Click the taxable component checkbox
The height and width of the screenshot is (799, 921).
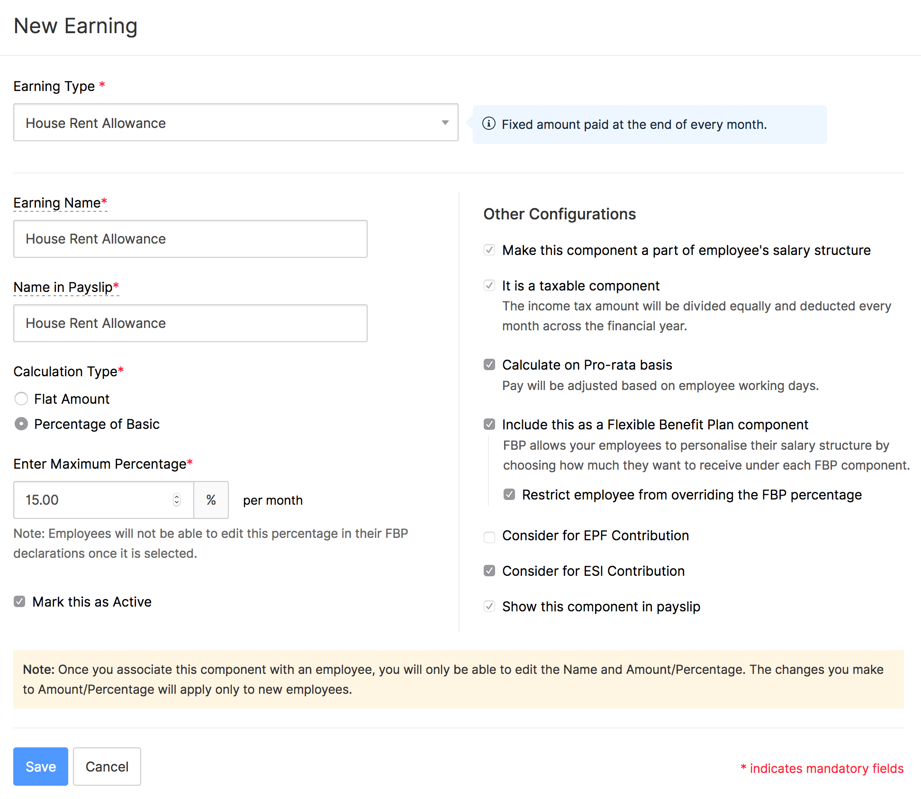pyautogui.click(x=489, y=286)
